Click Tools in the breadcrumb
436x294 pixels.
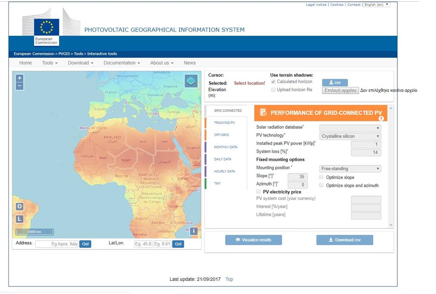(78, 54)
